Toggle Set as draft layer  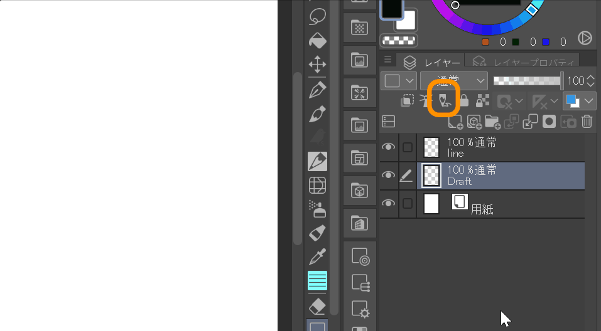tap(444, 101)
